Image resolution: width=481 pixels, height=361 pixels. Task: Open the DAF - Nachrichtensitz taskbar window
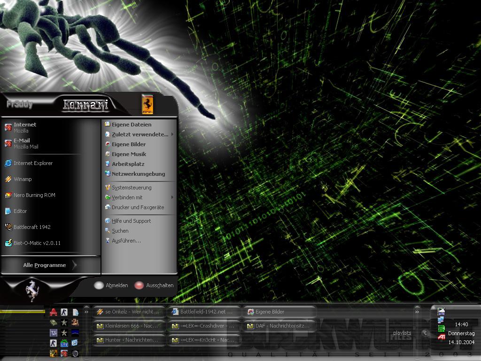[x=279, y=326]
